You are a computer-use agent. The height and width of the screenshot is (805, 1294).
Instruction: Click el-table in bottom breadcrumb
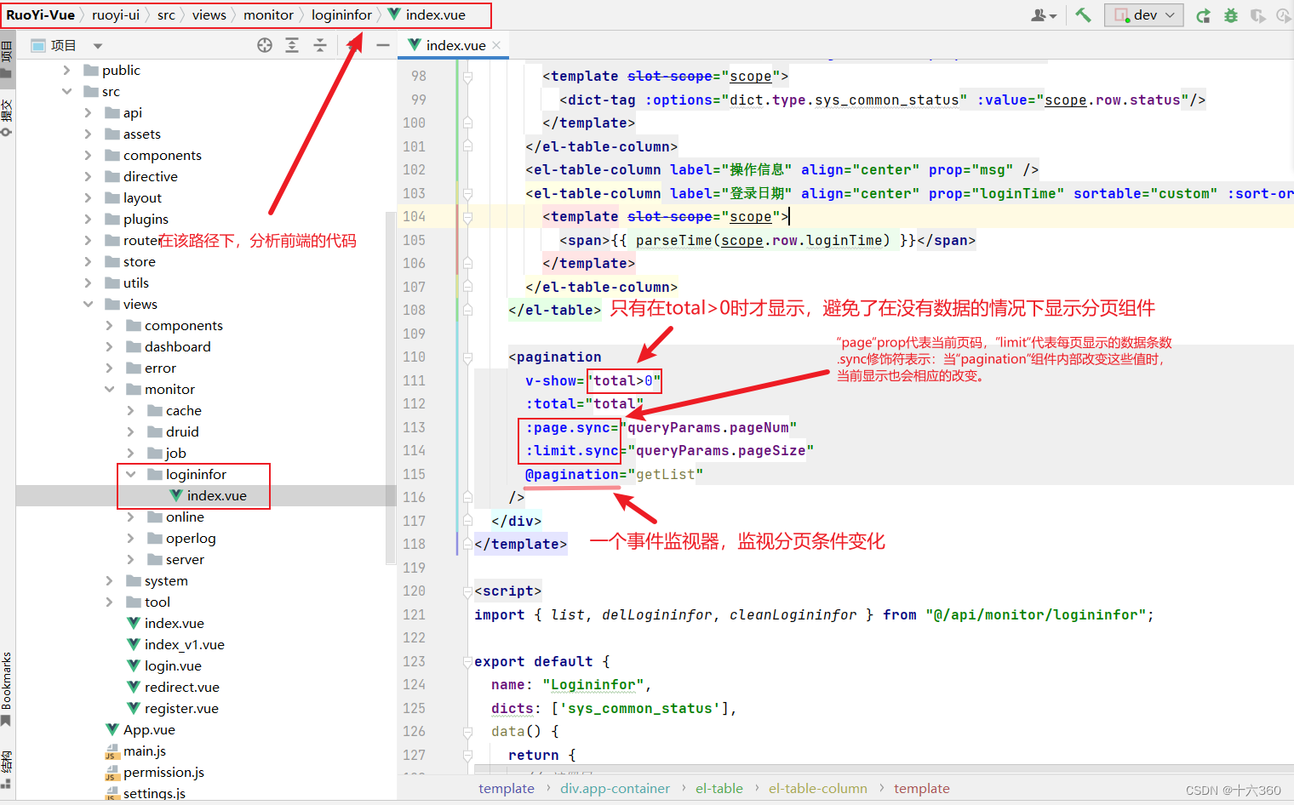(719, 789)
